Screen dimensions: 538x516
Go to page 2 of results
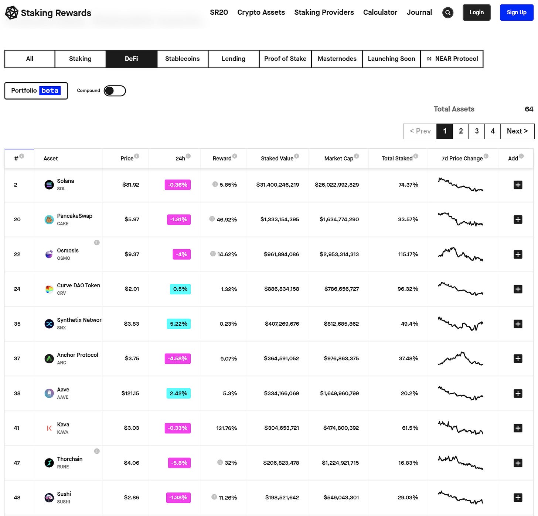tap(461, 131)
